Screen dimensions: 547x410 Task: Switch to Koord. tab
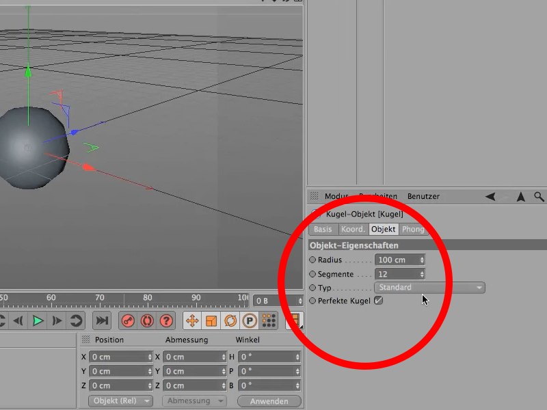tap(353, 229)
